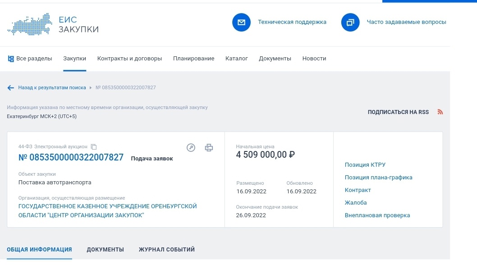This screenshot has width=477, height=265.
Task: Open the Все разделы sections menu
Action: pyautogui.click(x=30, y=59)
